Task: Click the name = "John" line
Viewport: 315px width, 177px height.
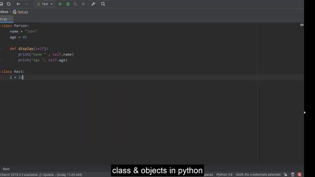Action: pos(24,31)
